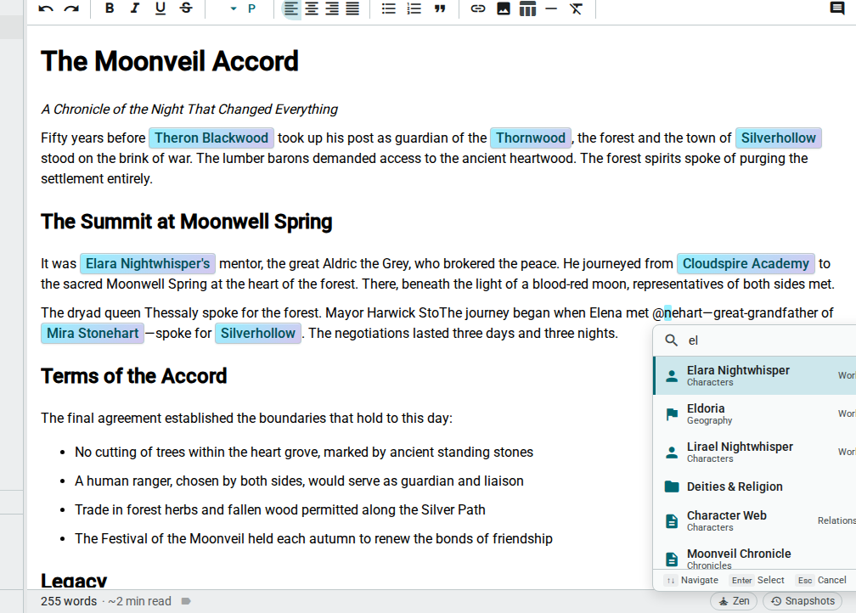Image resolution: width=856 pixels, height=613 pixels.
Task: Click the Undo arrow icon
Action: pyautogui.click(x=46, y=8)
